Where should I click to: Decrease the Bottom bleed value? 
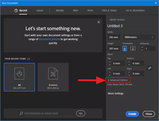(x=129, y=65)
